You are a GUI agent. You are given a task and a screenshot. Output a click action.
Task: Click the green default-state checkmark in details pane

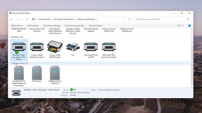pos(72,89)
